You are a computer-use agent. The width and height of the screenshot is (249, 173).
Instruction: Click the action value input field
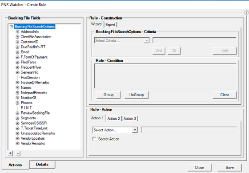point(189,130)
